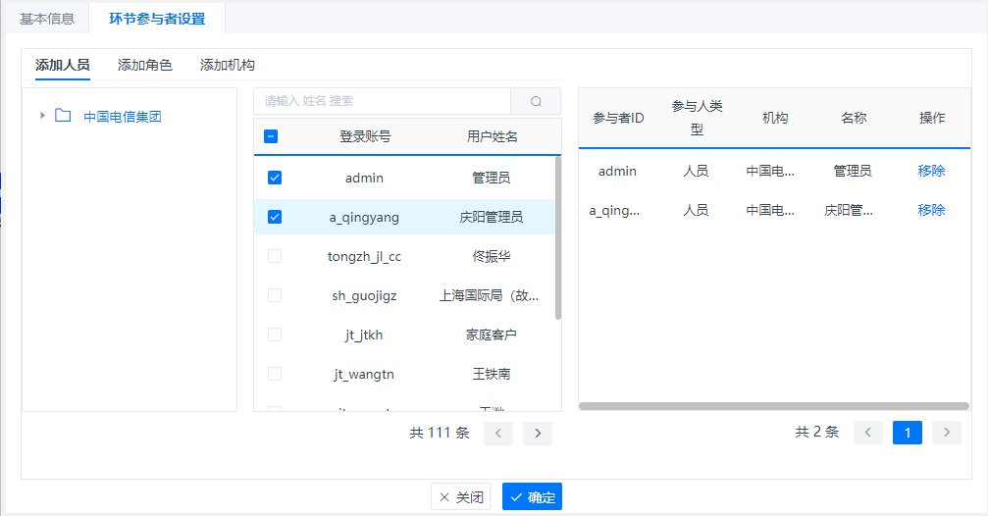Viewport: 988px width, 516px height.
Task: Click the 佟振华 user name cell
Action: pyautogui.click(x=492, y=256)
